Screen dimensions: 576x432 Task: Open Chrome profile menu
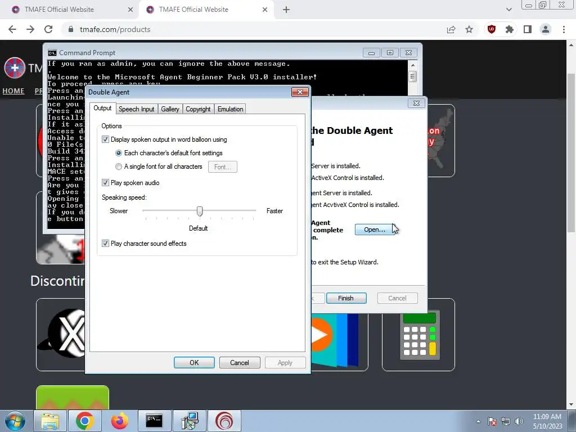point(546,29)
